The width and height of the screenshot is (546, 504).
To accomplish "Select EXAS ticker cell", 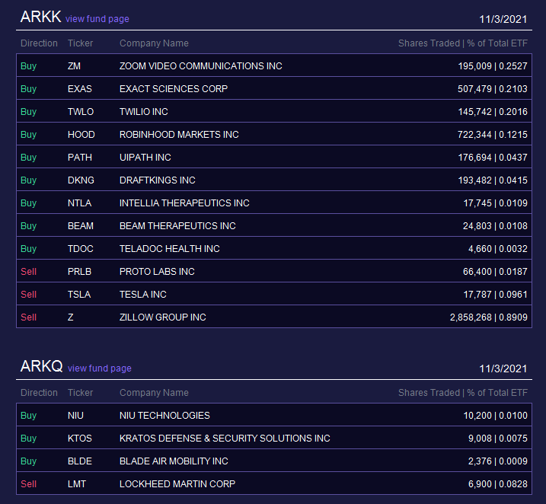I will coord(80,89).
